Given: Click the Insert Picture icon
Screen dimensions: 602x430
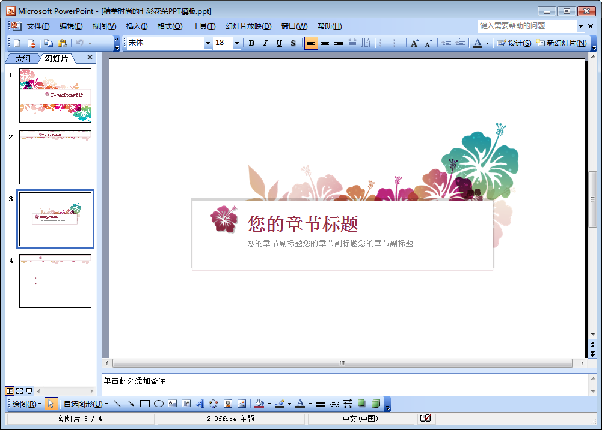Looking at the screenshot, I should point(242,404).
